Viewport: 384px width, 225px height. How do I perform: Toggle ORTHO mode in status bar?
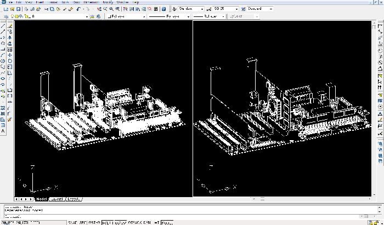point(94,223)
